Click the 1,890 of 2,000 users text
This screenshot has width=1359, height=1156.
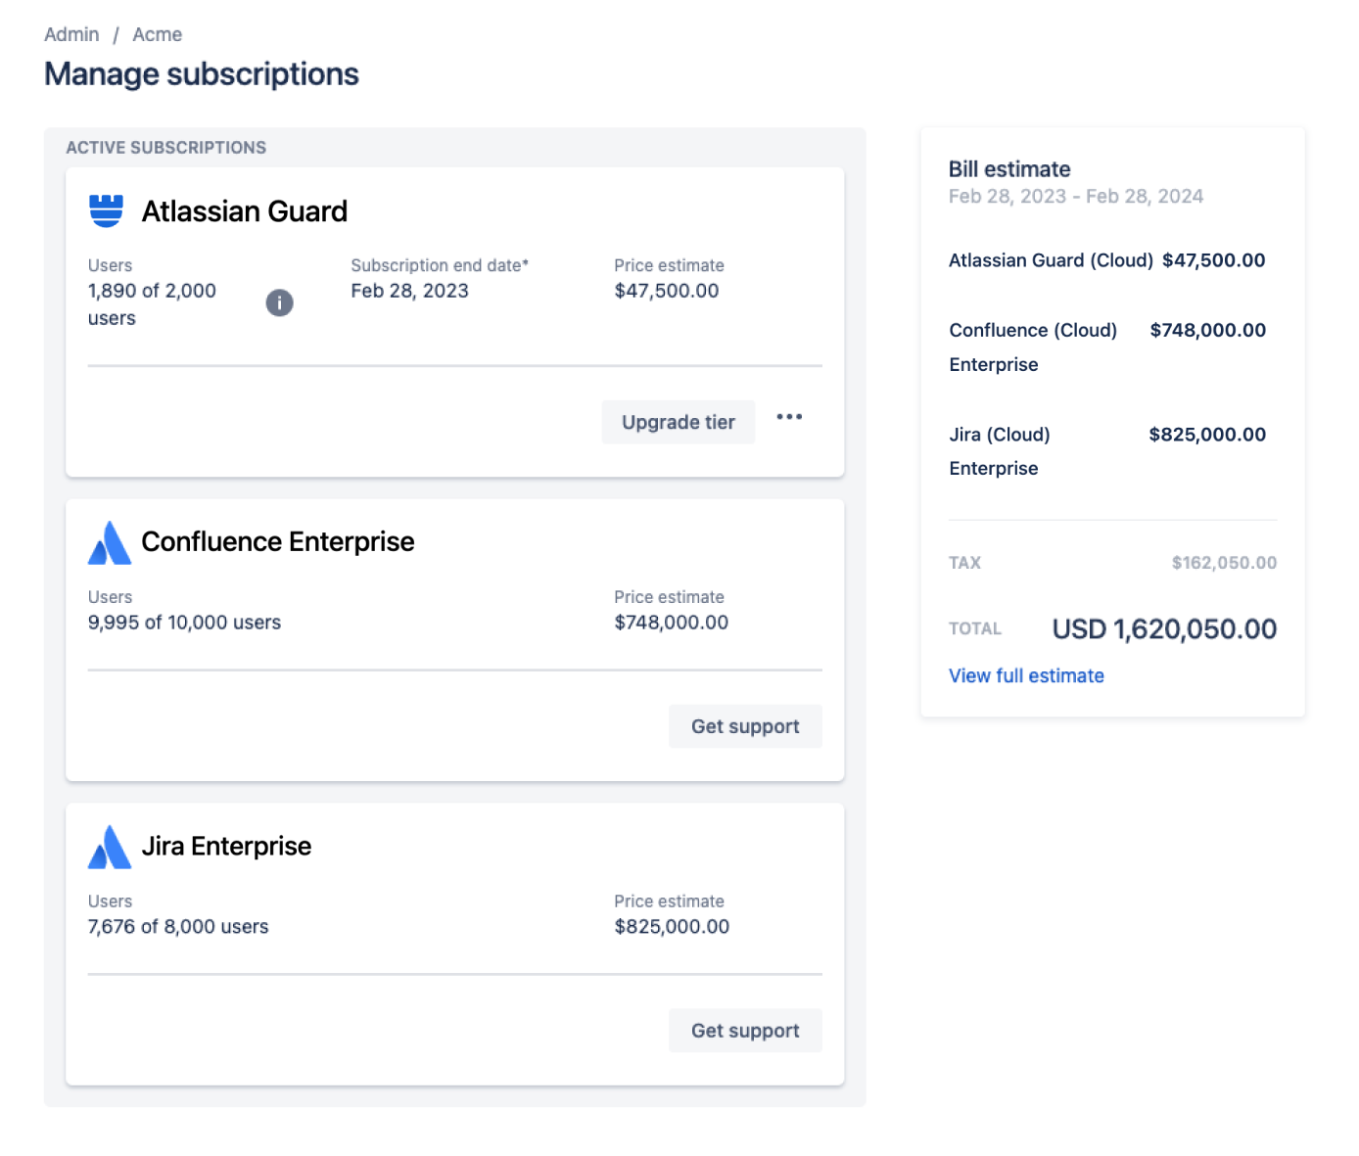pyautogui.click(x=152, y=304)
